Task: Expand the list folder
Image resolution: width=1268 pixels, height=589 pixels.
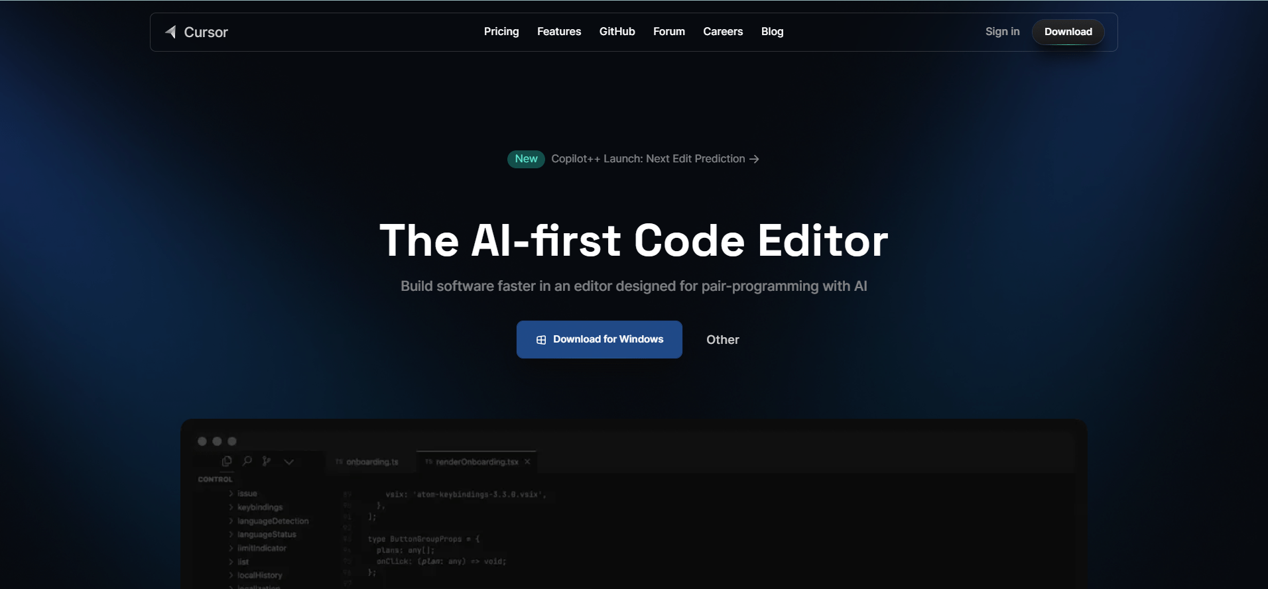Action: point(239,562)
